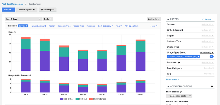This screenshot has width=220, height=105.
Task: Click the Advanced Options info icon
Action: 212,87
